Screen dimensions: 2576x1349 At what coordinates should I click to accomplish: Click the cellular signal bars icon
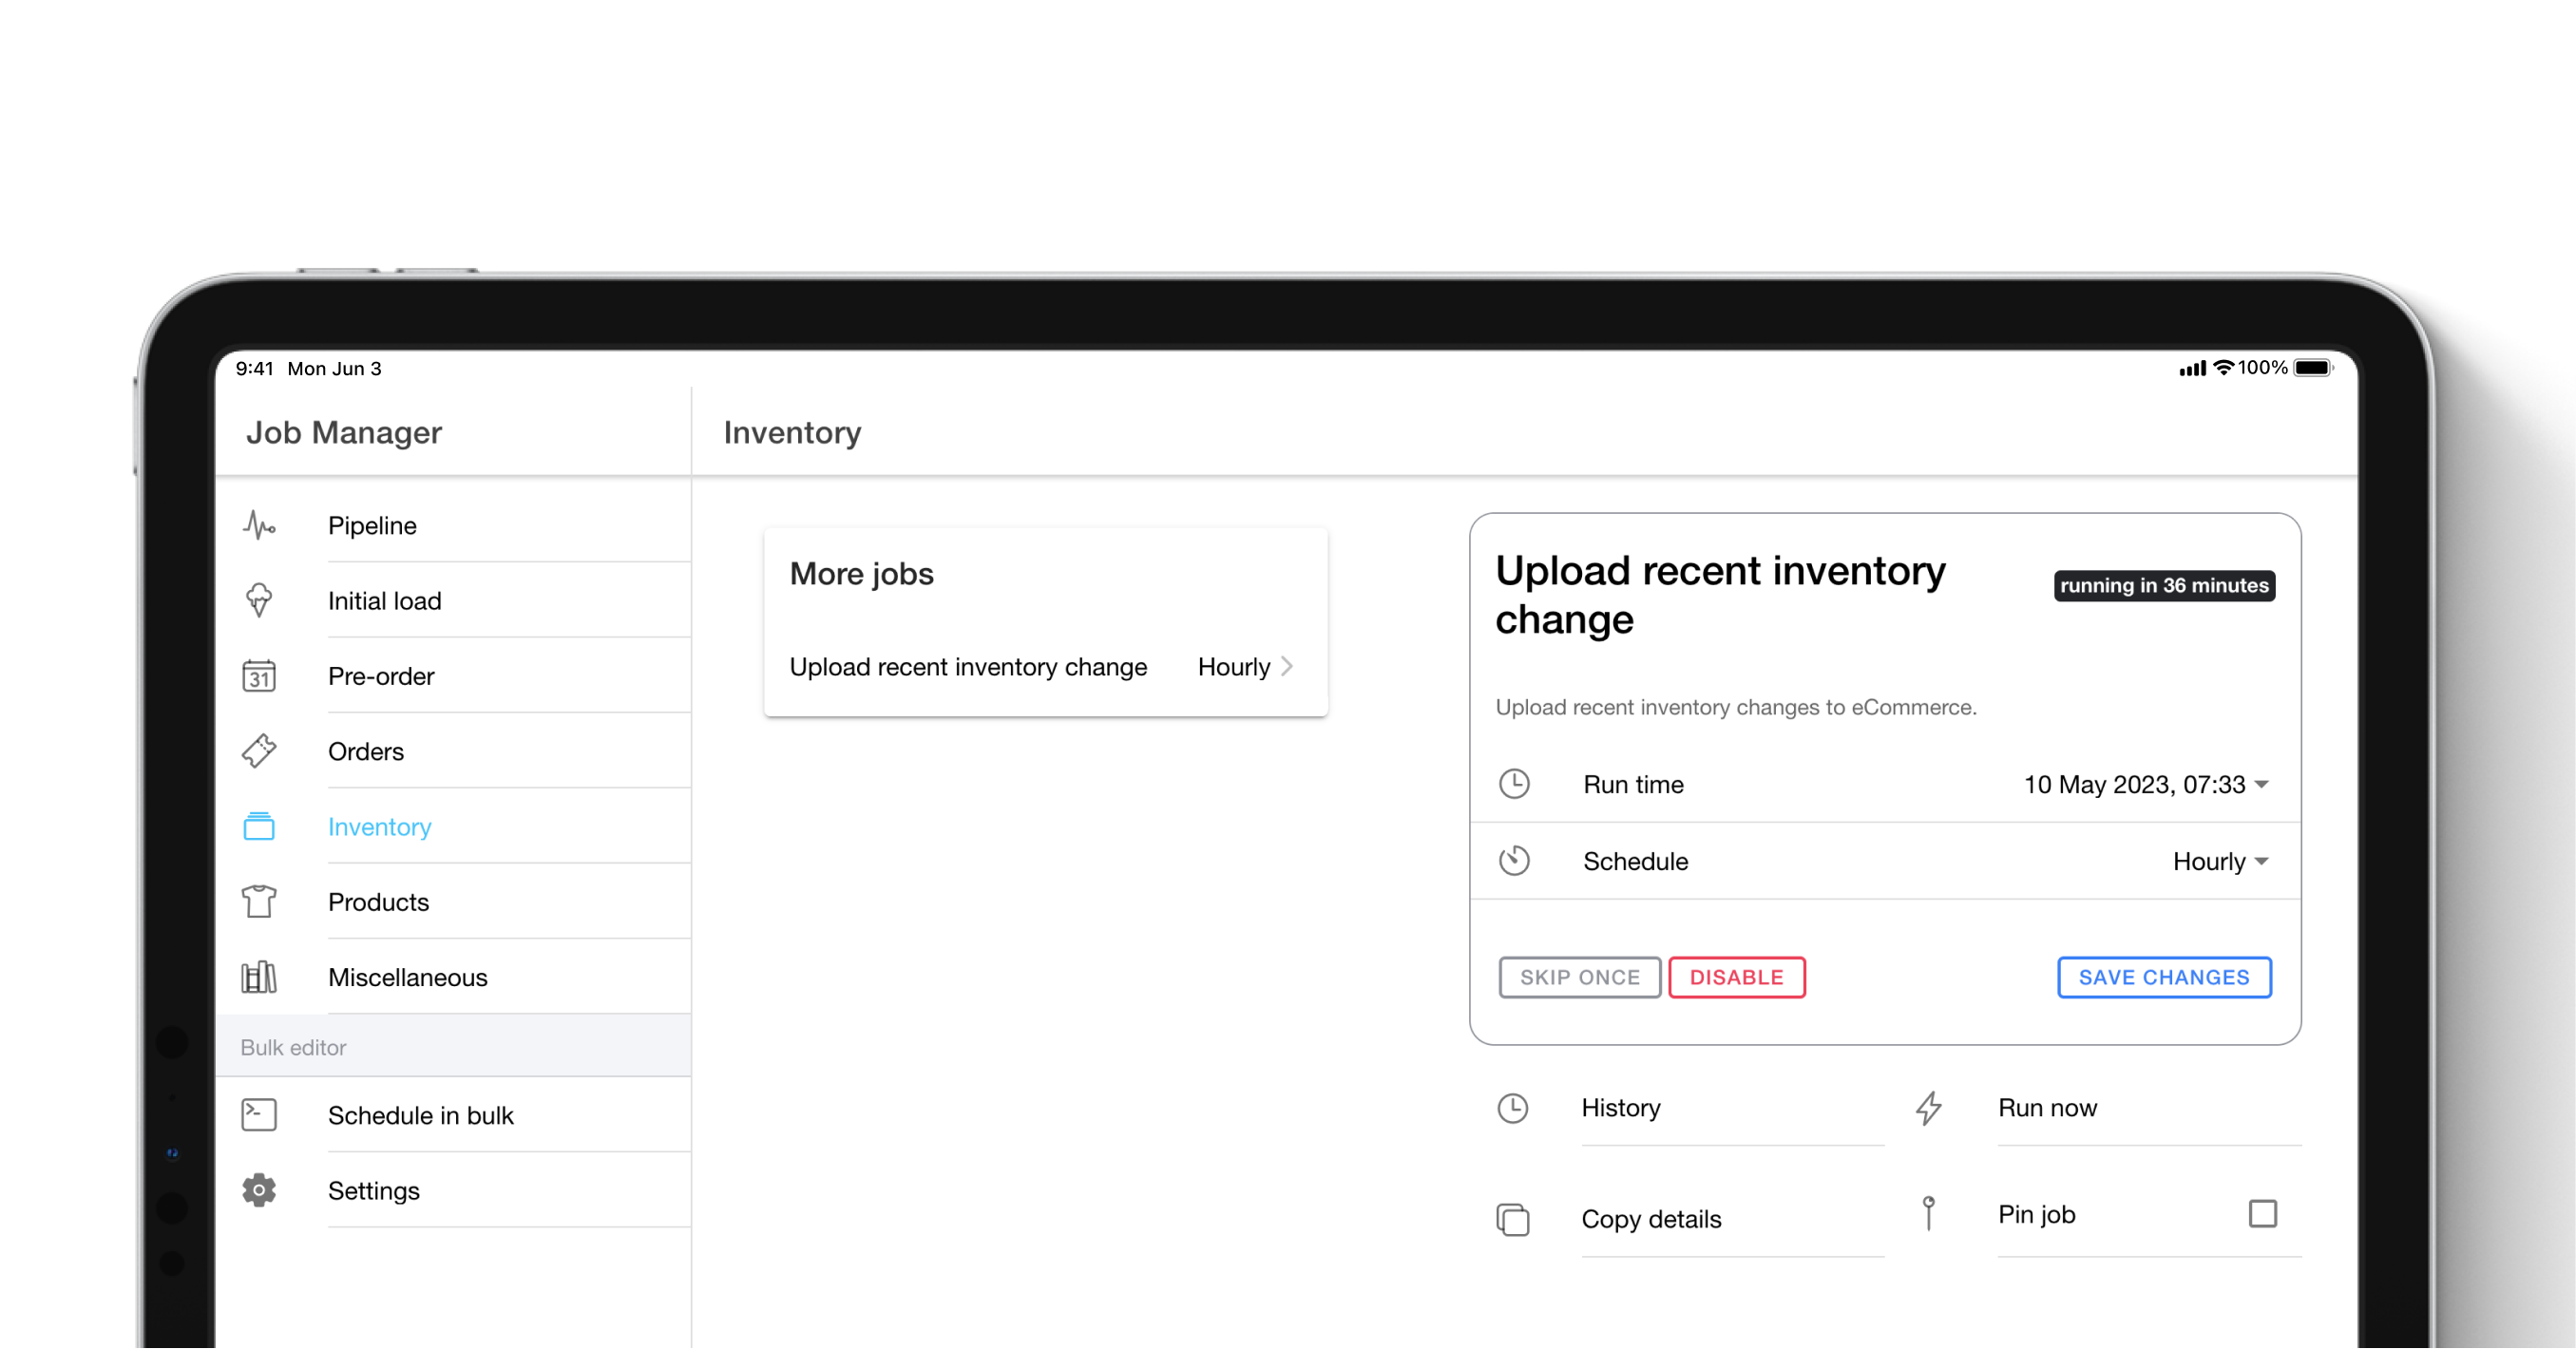(2192, 369)
